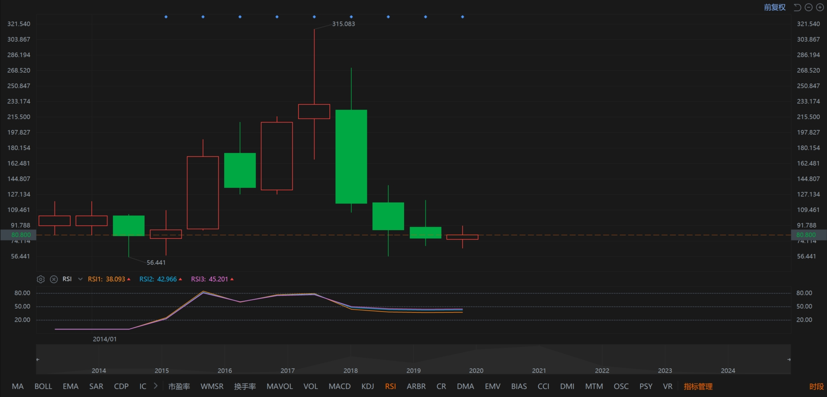Select the MA indicator tab
The width and height of the screenshot is (827, 397).
pyautogui.click(x=18, y=386)
